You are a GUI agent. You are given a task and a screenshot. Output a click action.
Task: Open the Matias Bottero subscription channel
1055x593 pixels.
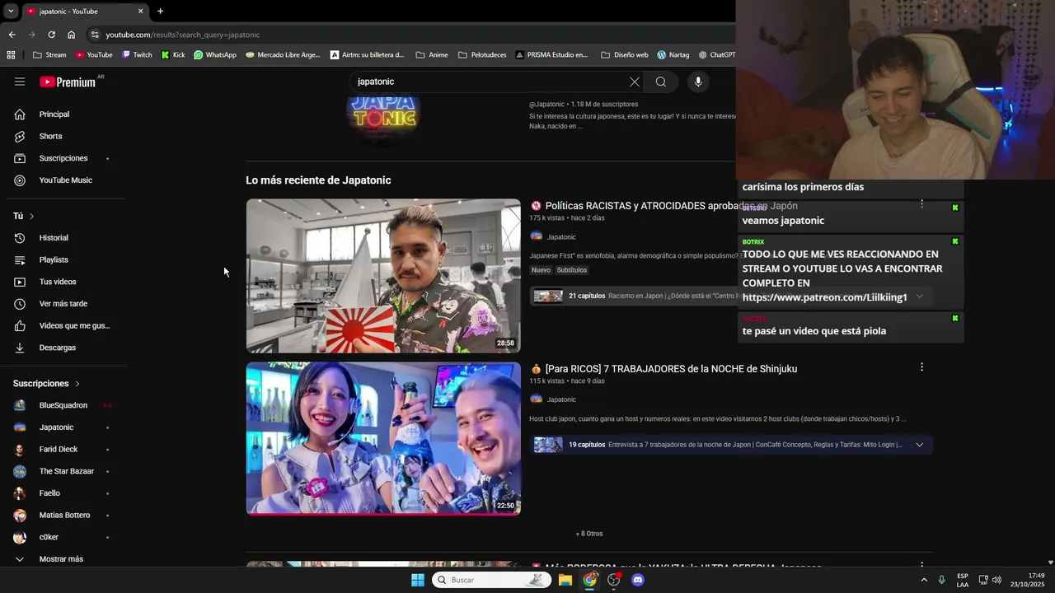[63, 515]
